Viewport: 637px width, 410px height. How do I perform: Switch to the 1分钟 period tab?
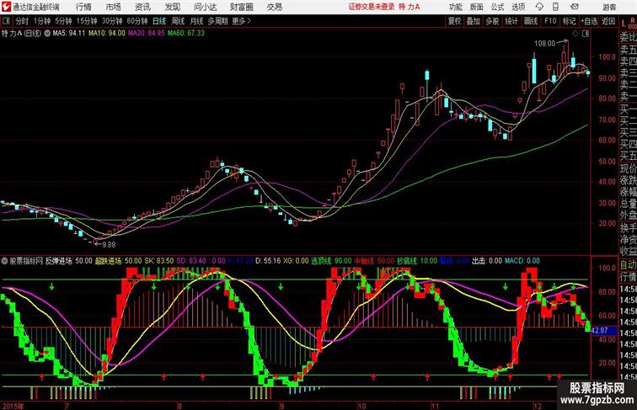click(x=42, y=21)
